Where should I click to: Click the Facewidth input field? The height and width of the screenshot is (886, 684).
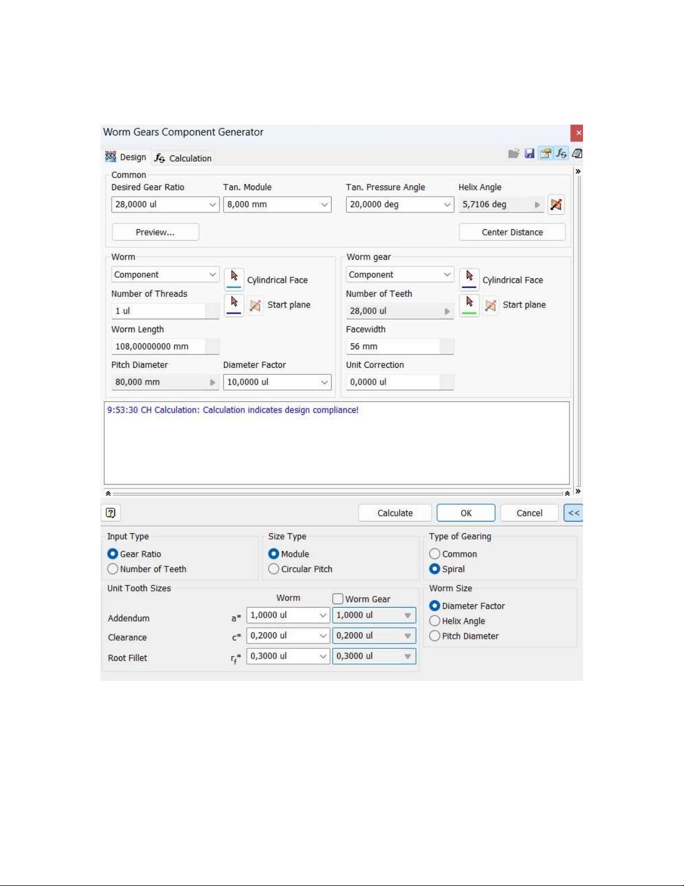tap(393, 347)
